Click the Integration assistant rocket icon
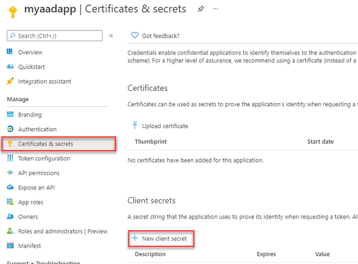This screenshot has width=358, height=264. tap(10, 81)
